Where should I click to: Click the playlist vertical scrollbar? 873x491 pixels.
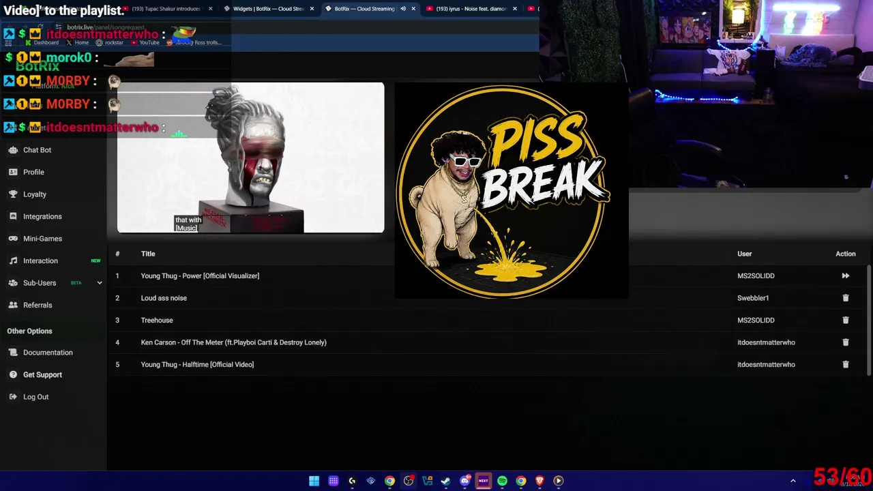click(x=869, y=319)
